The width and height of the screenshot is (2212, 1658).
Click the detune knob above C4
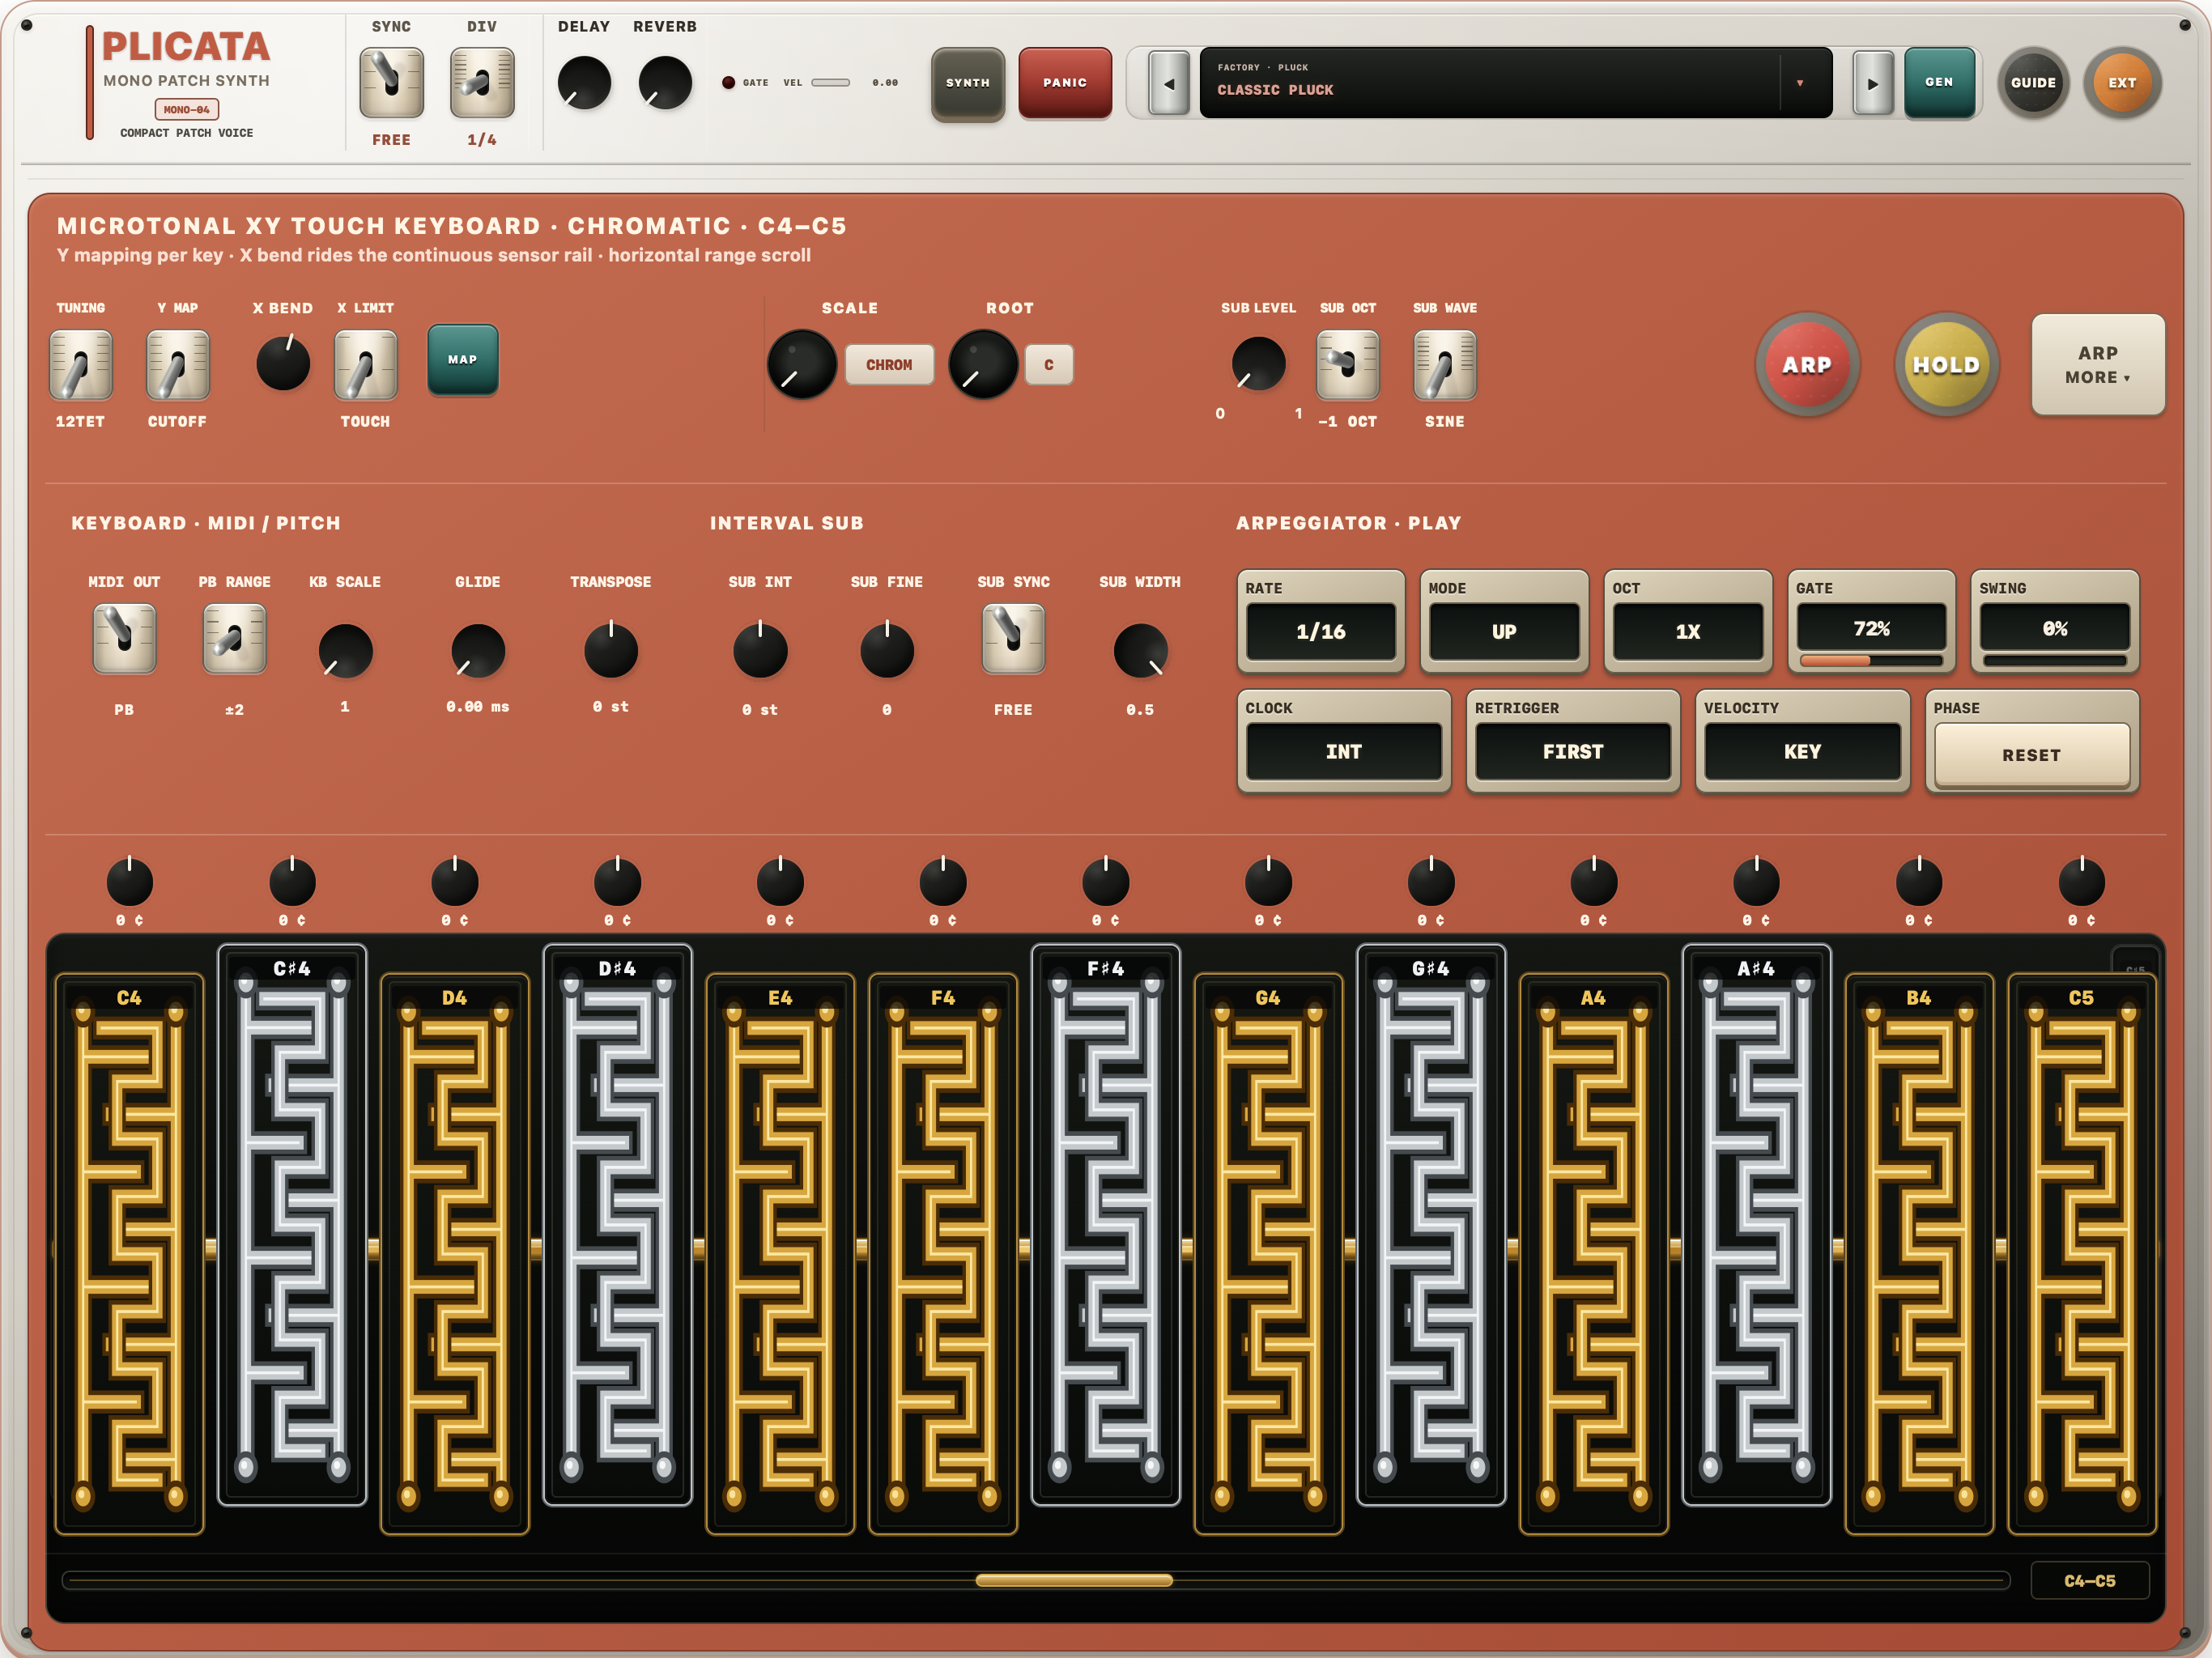click(x=129, y=882)
